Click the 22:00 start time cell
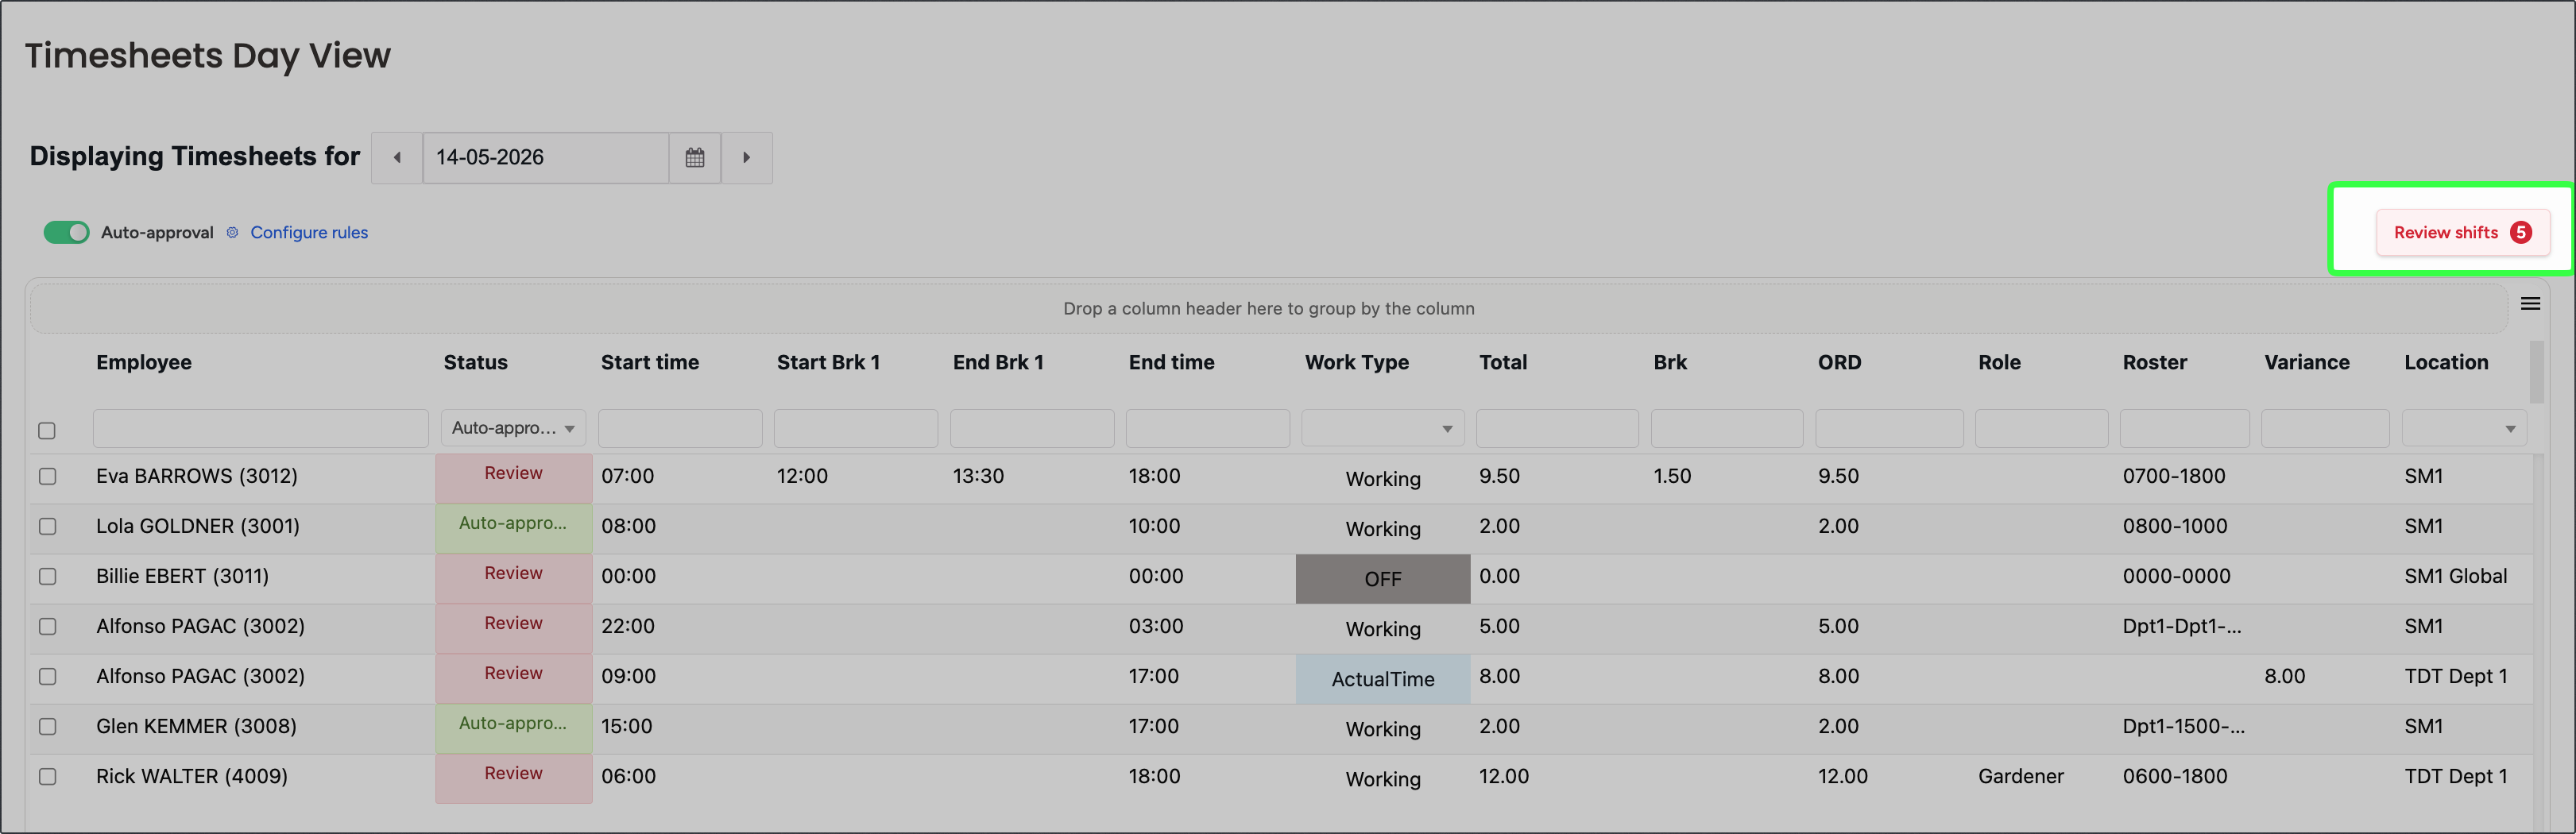 point(627,626)
